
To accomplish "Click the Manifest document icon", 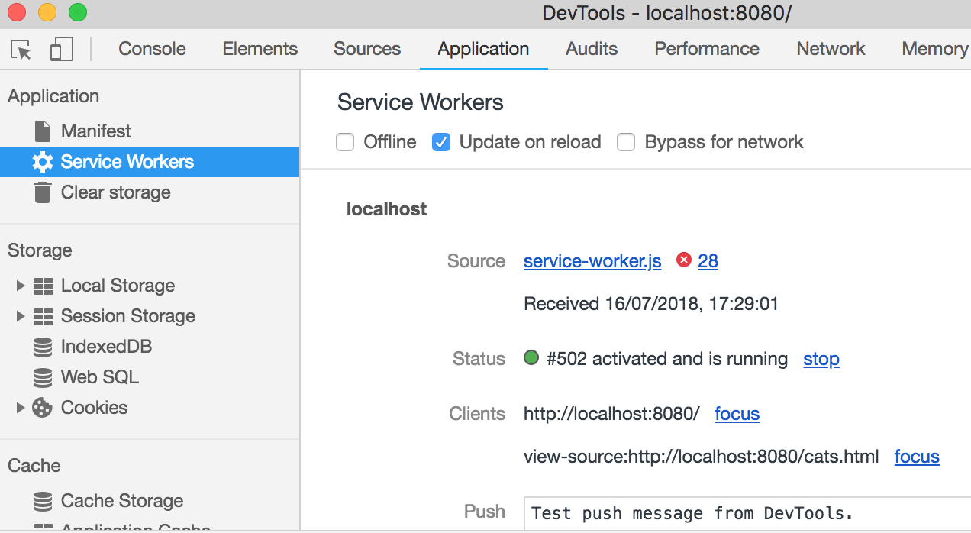I will (x=42, y=131).
